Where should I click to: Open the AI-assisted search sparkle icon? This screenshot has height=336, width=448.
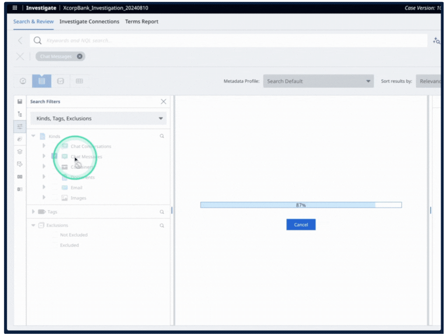pyautogui.click(x=436, y=41)
